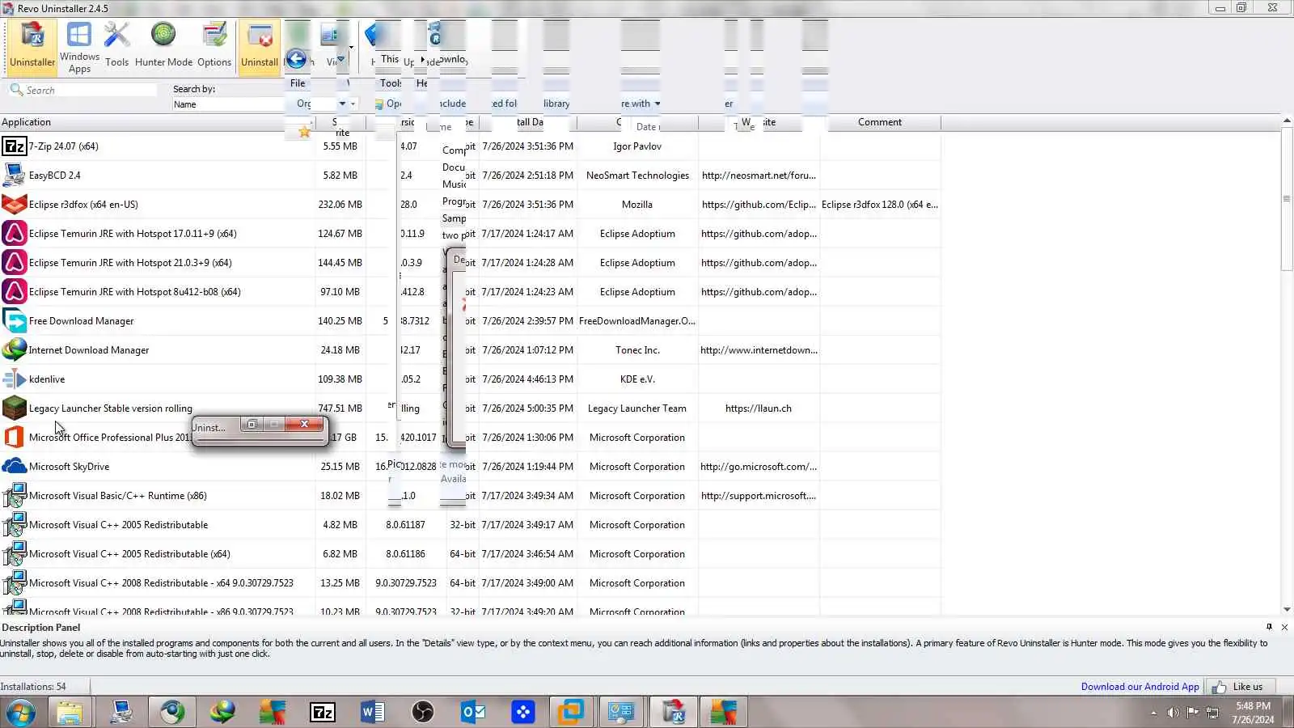Image resolution: width=1294 pixels, height=728 pixels.
Task: Click the thumbs-up Like us icon
Action: 1219,688
